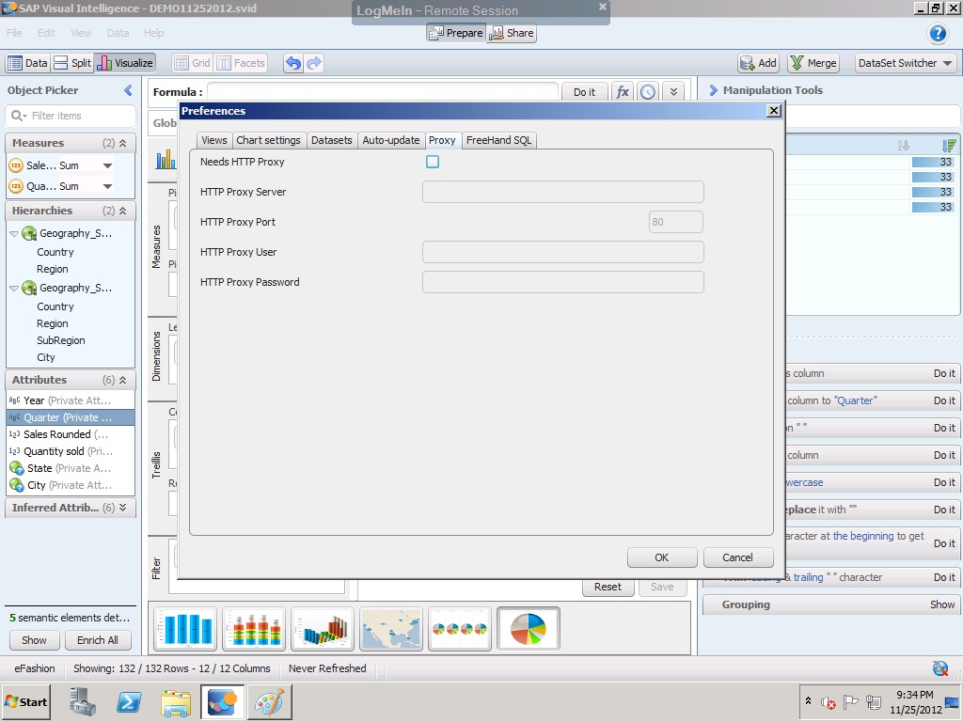Viewport: 963px width, 722px height.
Task: Choose the multiple pie charts thumbnail
Action: 460,628
